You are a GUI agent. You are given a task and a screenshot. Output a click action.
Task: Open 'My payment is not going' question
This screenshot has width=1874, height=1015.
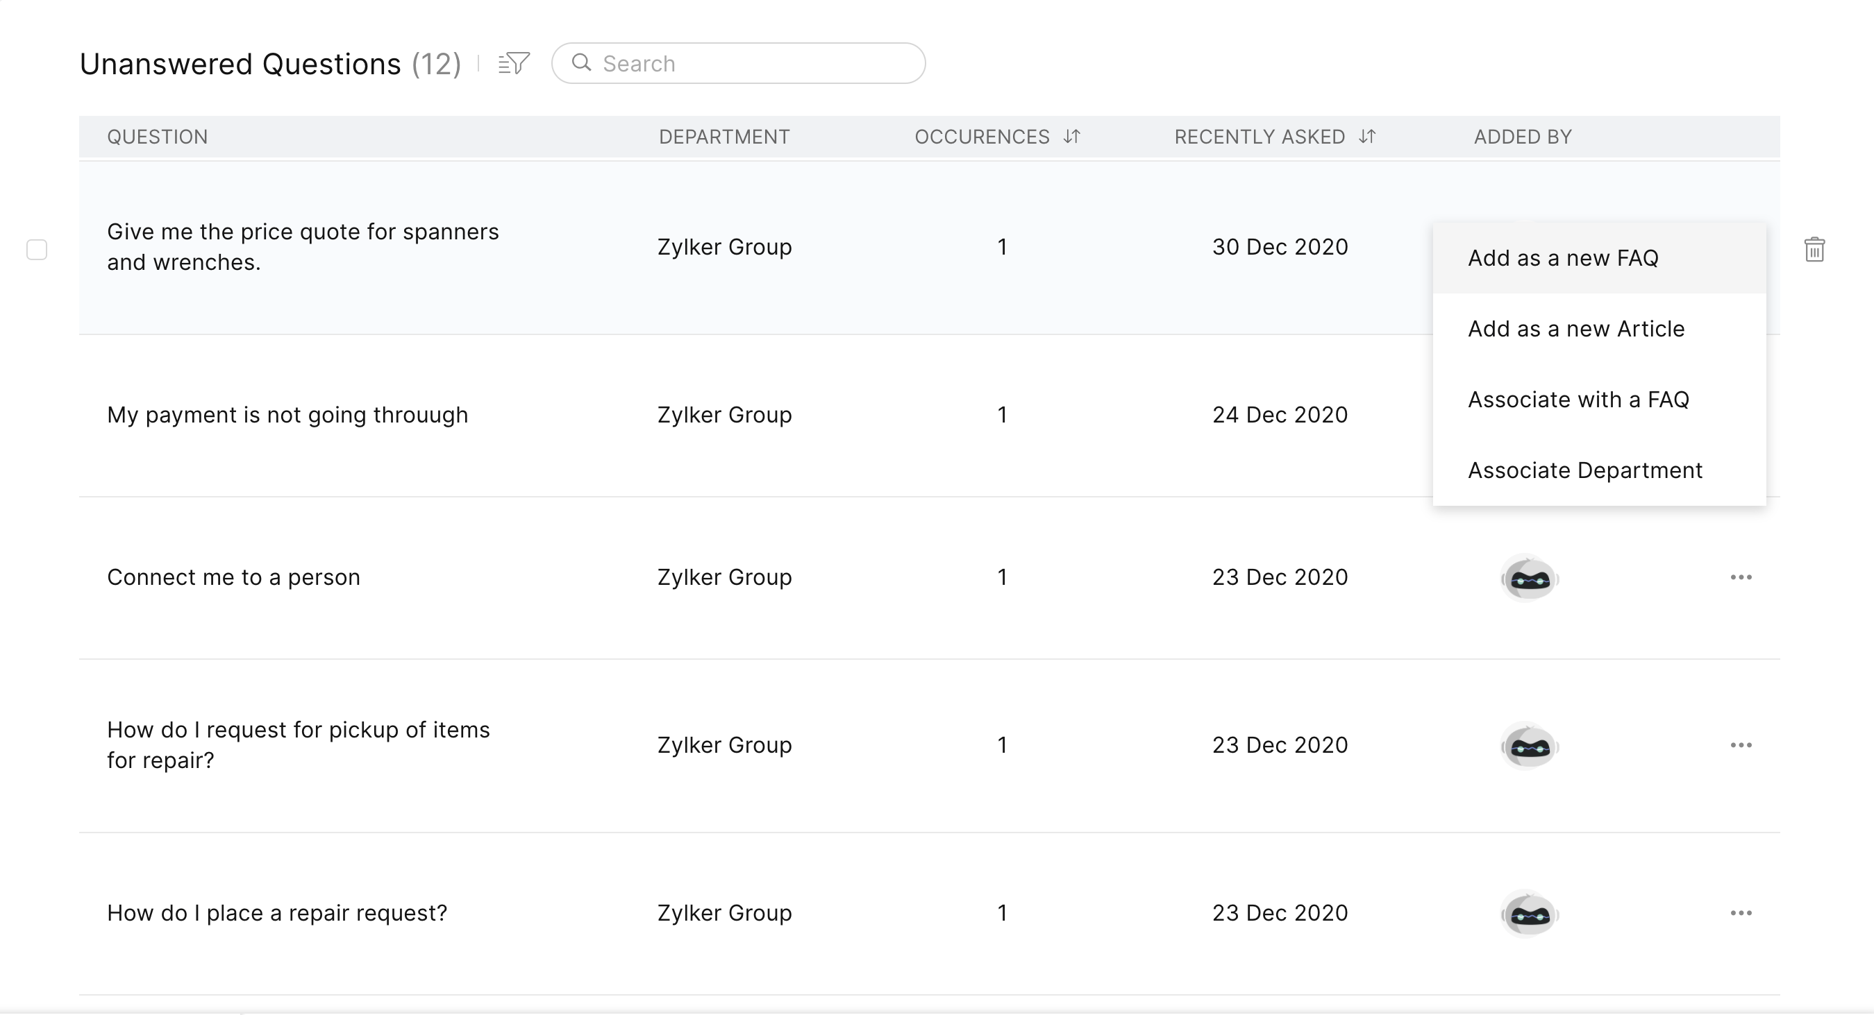point(287,415)
